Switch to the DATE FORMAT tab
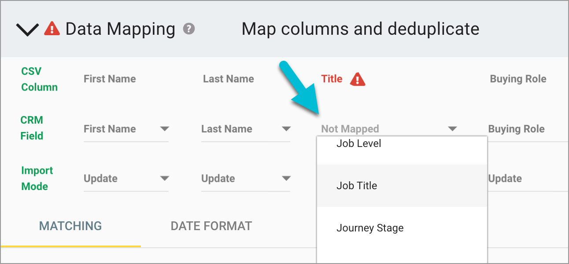Image resolution: width=569 pixels, height=264 pixels. point(211,226)
